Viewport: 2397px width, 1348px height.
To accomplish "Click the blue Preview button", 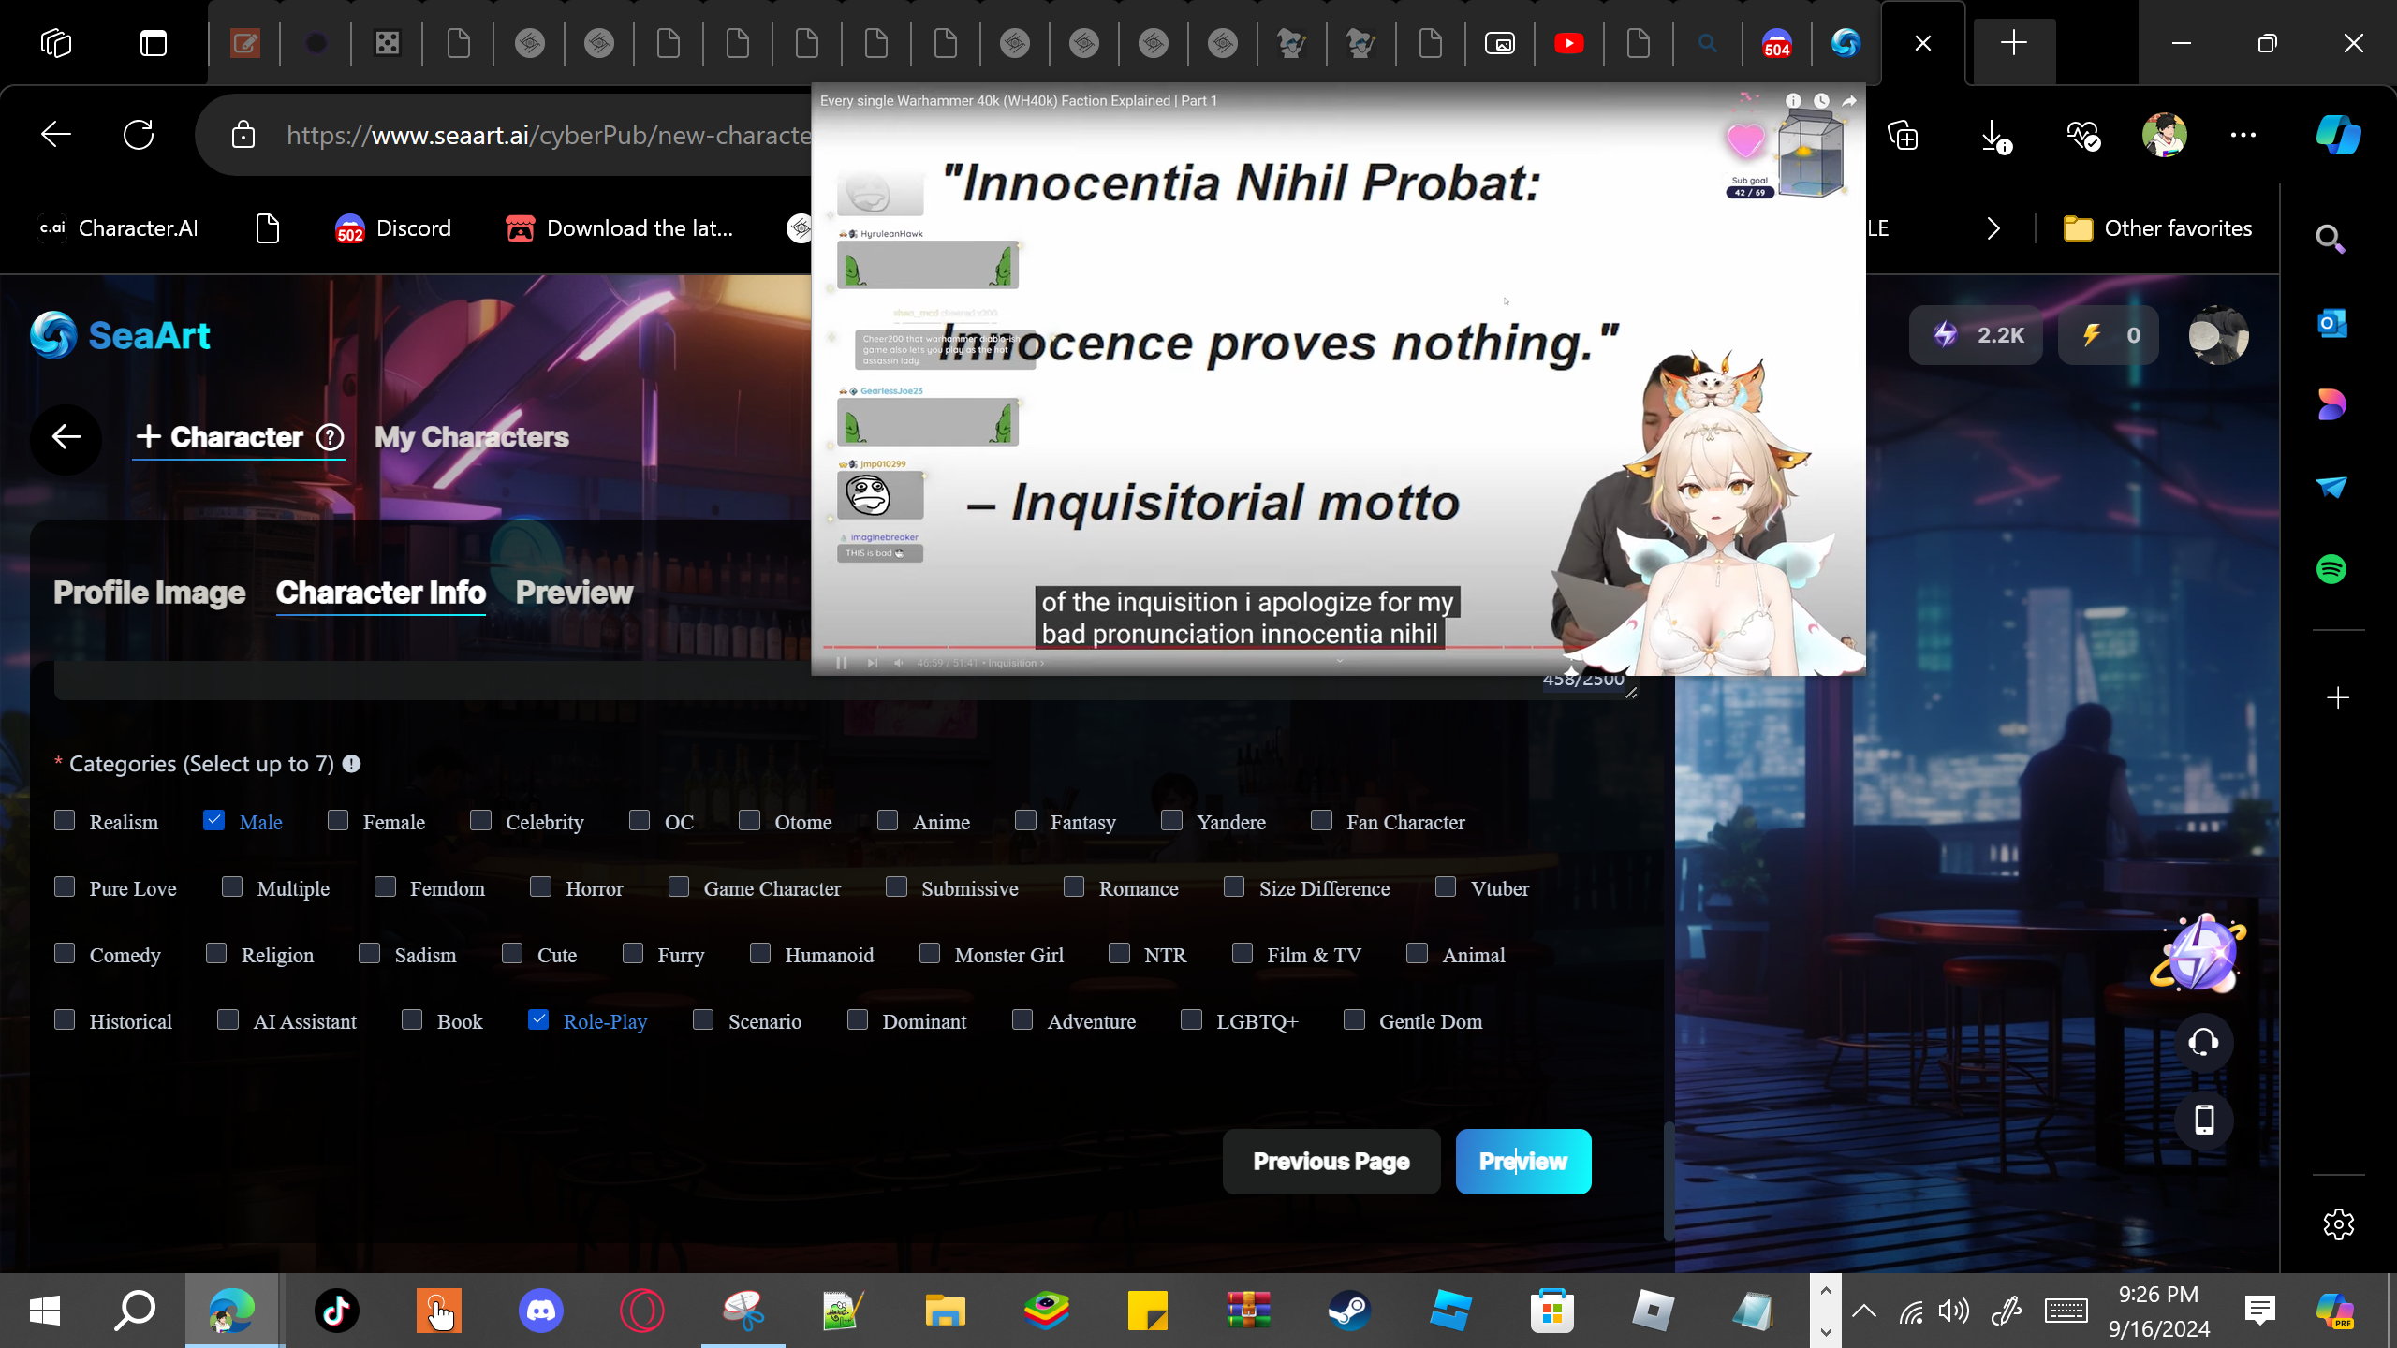I will [x=1523, y=1162].
